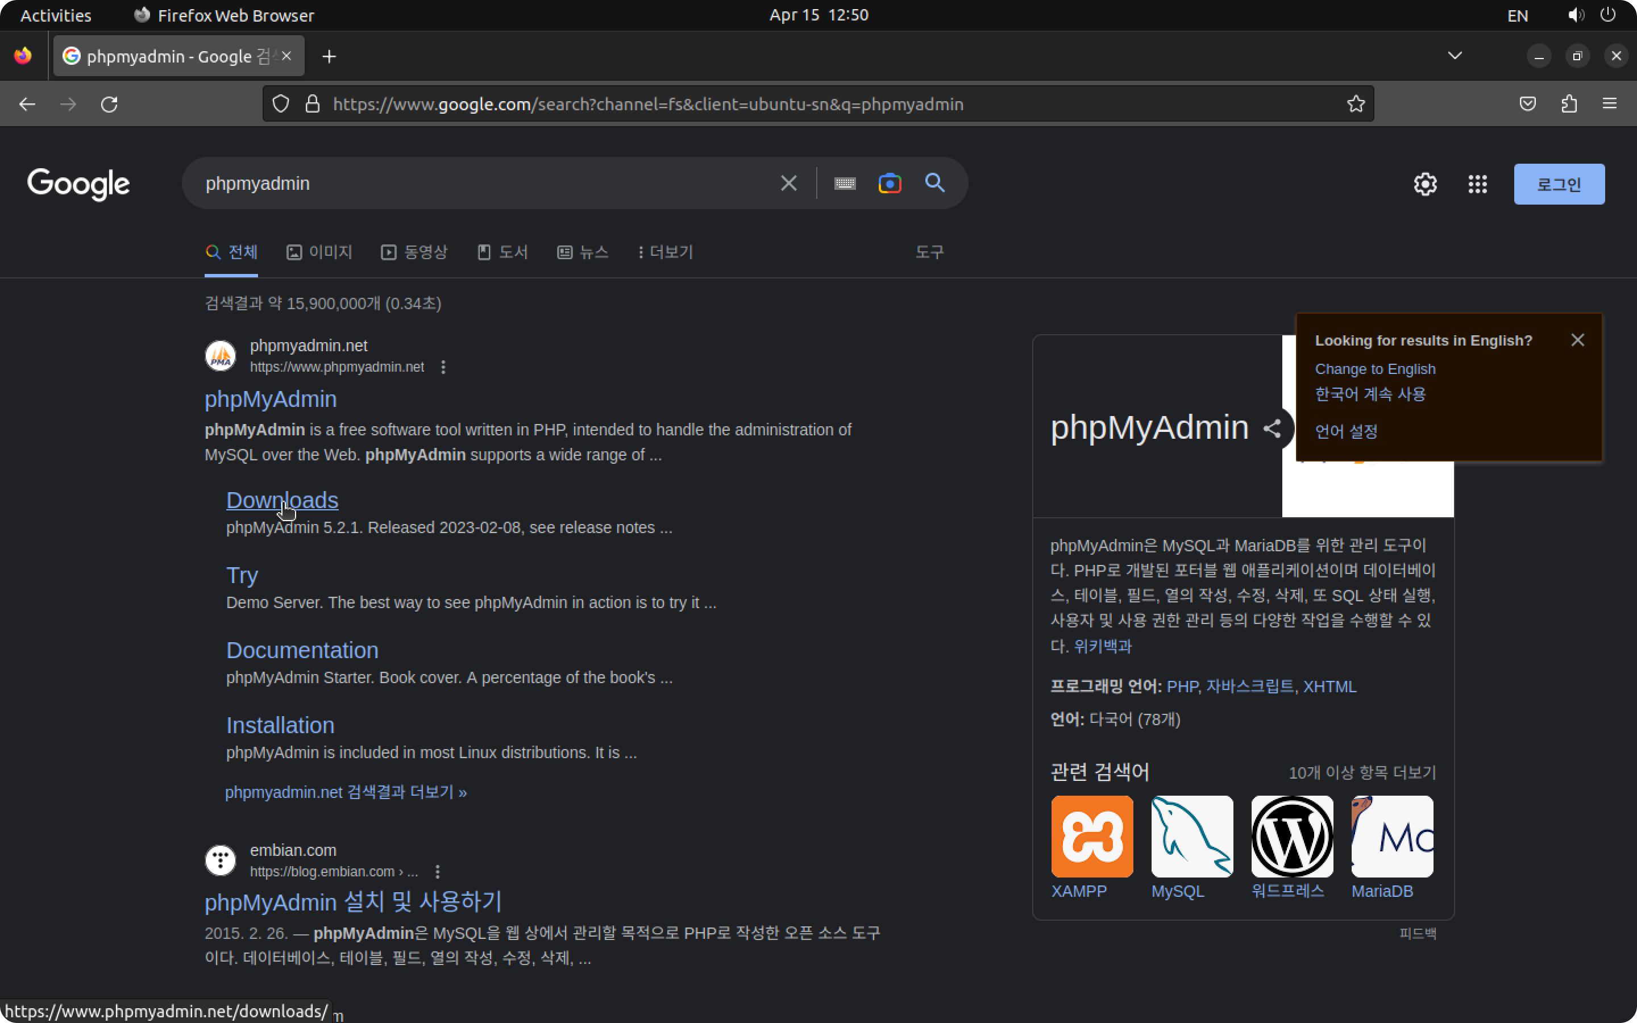This screenshot has width=1637, height=1023.
Task: Switch to the 도서 tab
Action: pyautogui.click(x=502, y=252)
